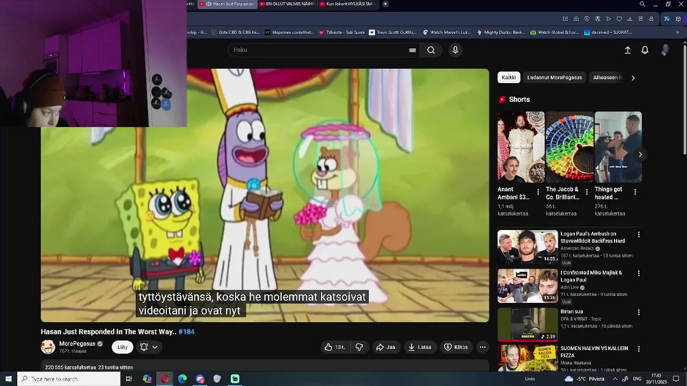Open clock showing 17.45 30/11/2025
The image size is (687, 386).
(656, 379)
